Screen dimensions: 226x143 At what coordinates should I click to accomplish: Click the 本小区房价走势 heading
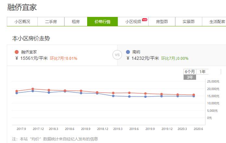pos(31,38)
